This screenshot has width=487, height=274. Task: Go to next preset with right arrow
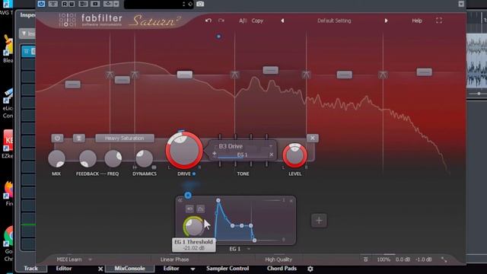coord(386,21)
